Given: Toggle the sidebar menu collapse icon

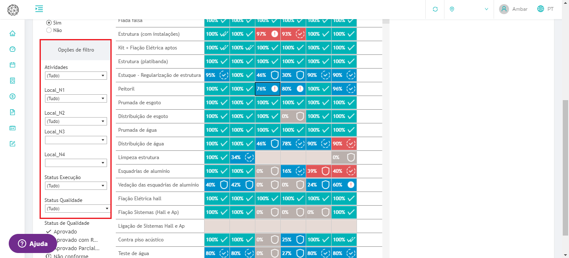Looking at the screenshot, I should click(x=39, y=9).
